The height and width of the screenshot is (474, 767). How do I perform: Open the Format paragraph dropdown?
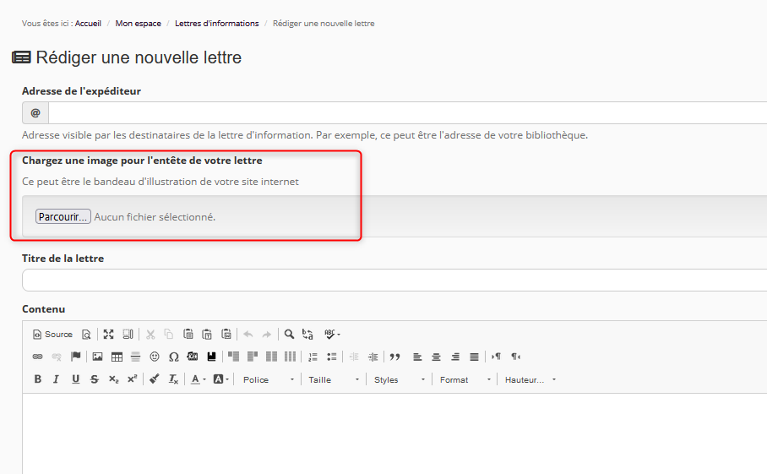click(x=465, y=379)
